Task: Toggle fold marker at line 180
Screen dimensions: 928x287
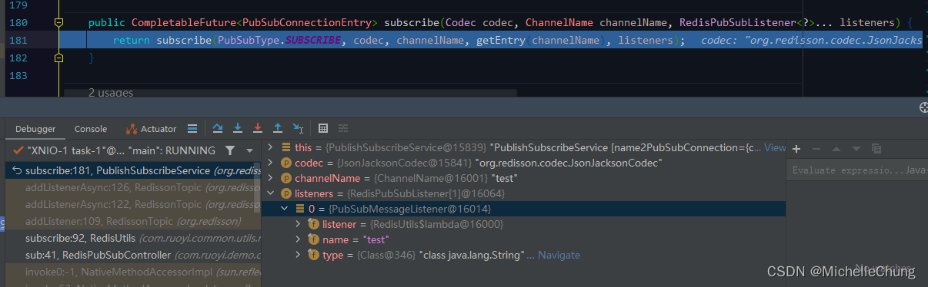Action: point(59,23)
